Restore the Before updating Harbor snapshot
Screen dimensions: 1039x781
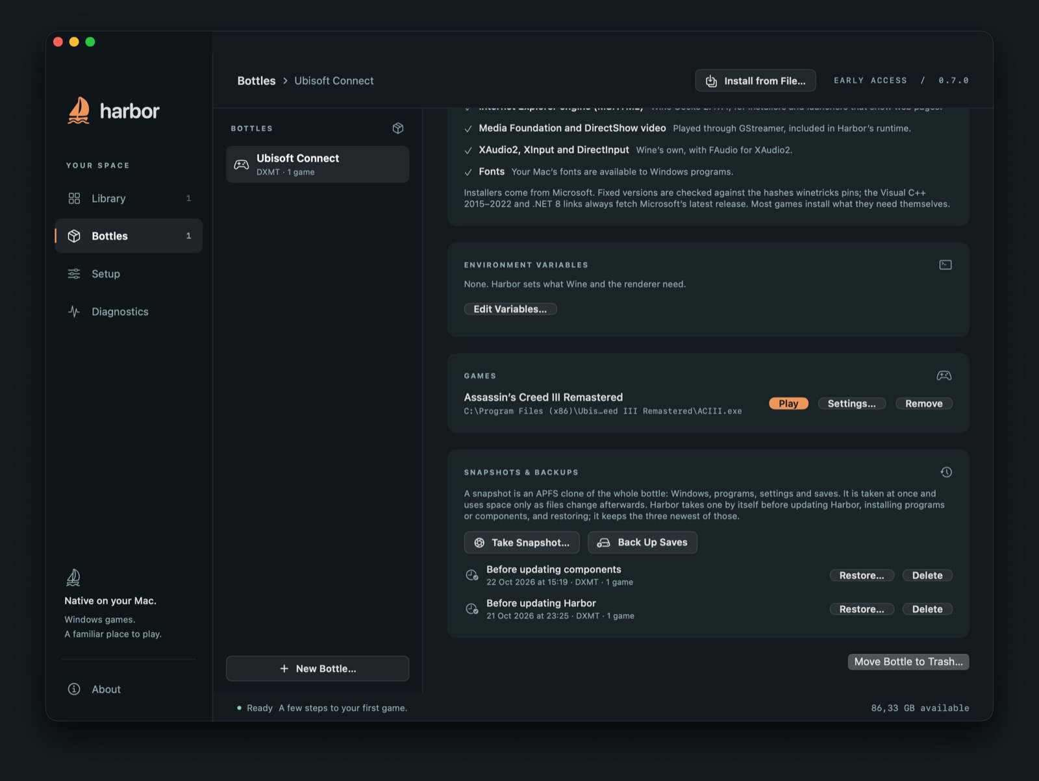pos(862,609)
